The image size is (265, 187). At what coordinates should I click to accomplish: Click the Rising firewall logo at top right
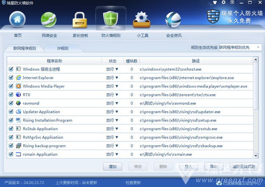pos(213,16)
